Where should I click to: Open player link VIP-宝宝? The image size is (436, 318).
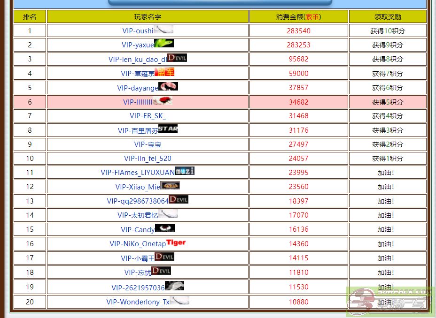(148, 144)
